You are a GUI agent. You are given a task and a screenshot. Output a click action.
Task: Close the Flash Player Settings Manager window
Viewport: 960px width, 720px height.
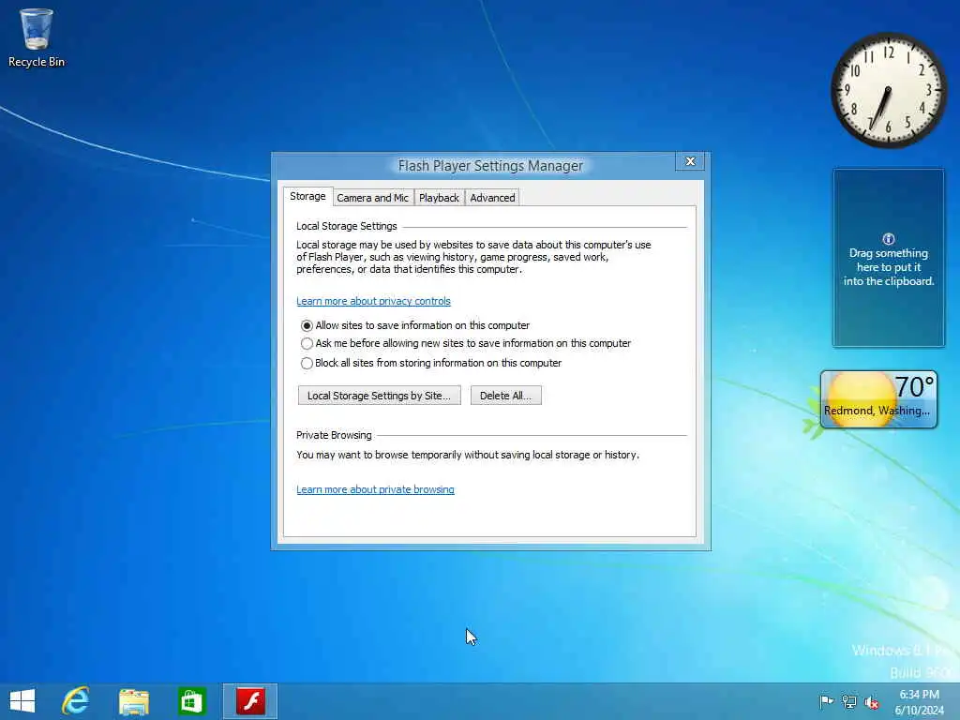(x=690, y=161)
